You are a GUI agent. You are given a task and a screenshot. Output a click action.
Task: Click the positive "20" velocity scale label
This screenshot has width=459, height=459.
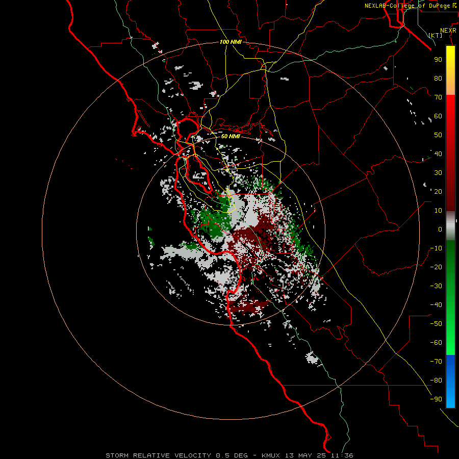pyautogui.click(x=438, y=191)
